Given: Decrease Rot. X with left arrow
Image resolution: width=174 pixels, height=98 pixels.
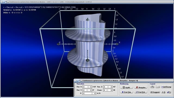Looking at the screenshot, I should pos(84,87).
